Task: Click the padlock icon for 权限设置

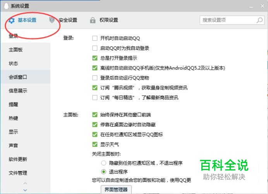Action: pos(93,20)
